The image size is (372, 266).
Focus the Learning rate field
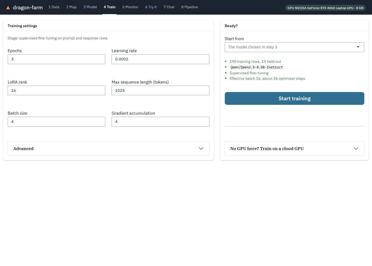coord(160,59)
